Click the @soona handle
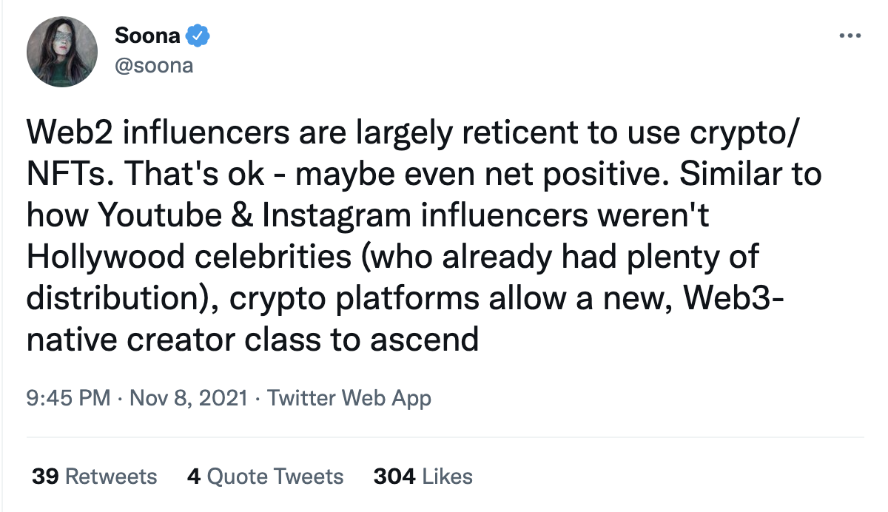 coord(154,66)
